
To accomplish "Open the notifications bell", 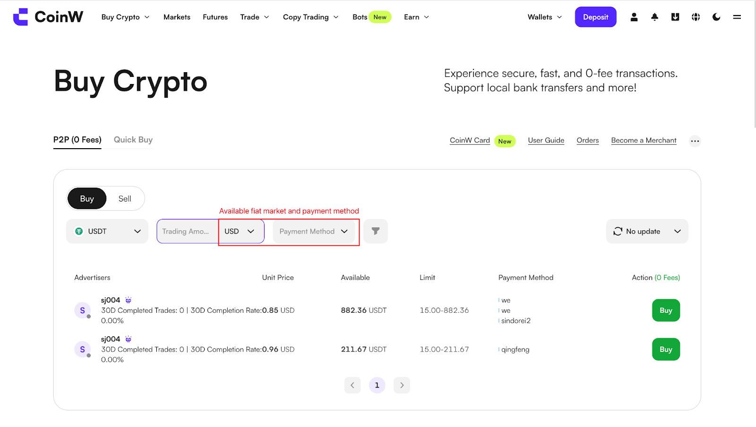I will click(x=654, y=17).
